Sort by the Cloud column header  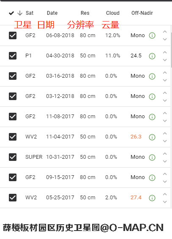113,13
